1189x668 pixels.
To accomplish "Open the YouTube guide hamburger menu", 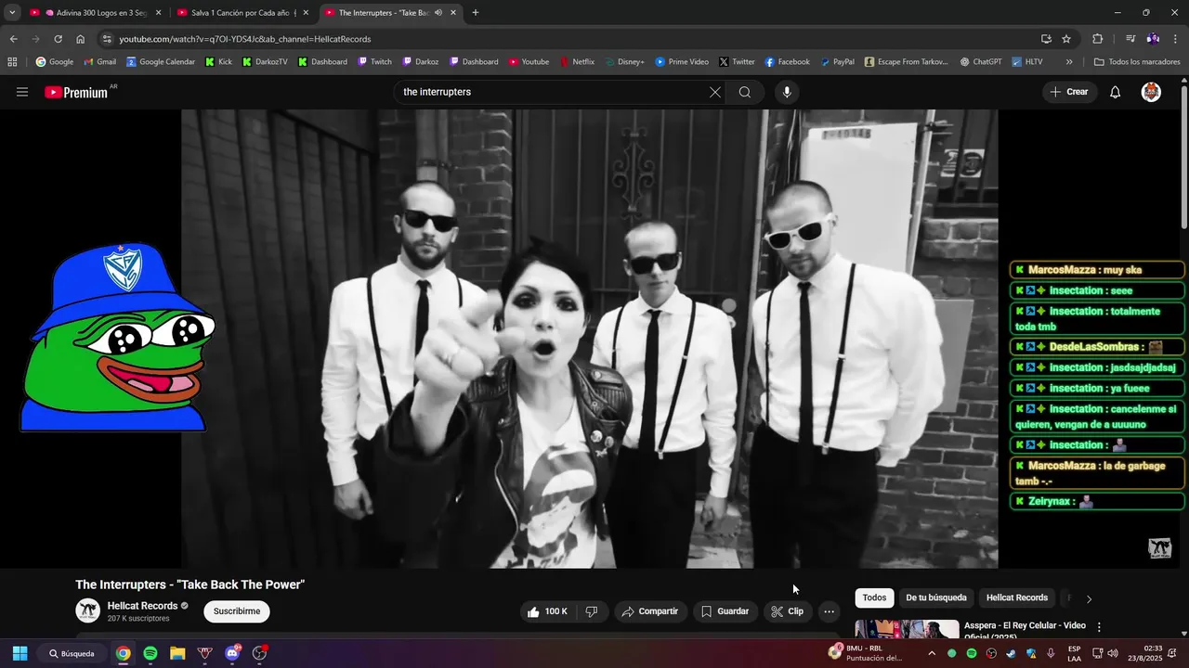I will tap(22, 92).
